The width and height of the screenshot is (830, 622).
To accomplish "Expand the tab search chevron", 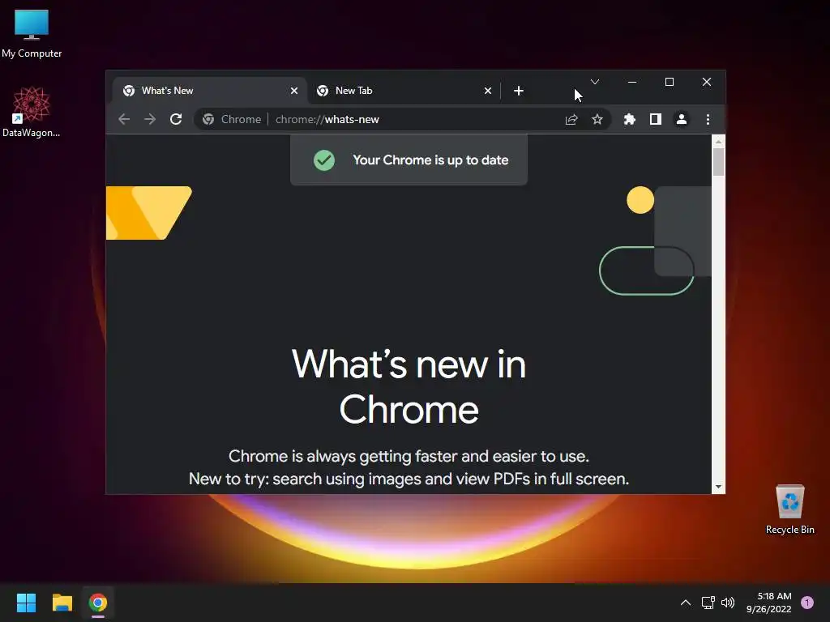I will click(595, 82).
